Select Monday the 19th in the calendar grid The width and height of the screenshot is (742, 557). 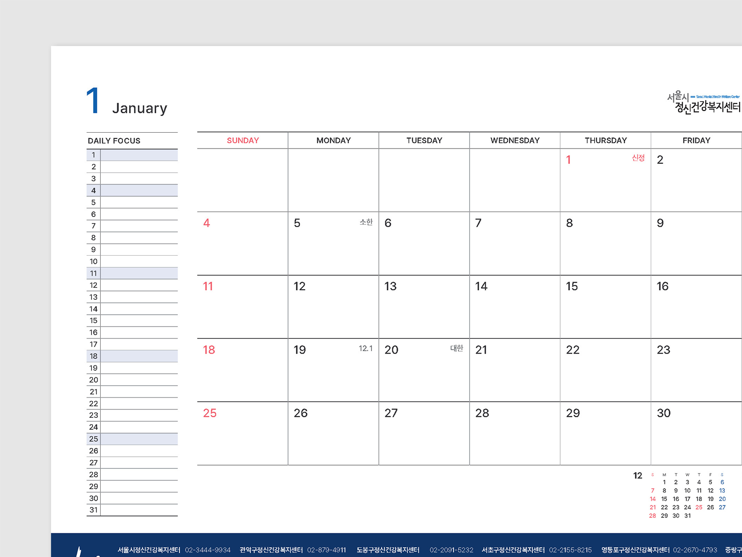pyautogui.click(x=300, y=350)
